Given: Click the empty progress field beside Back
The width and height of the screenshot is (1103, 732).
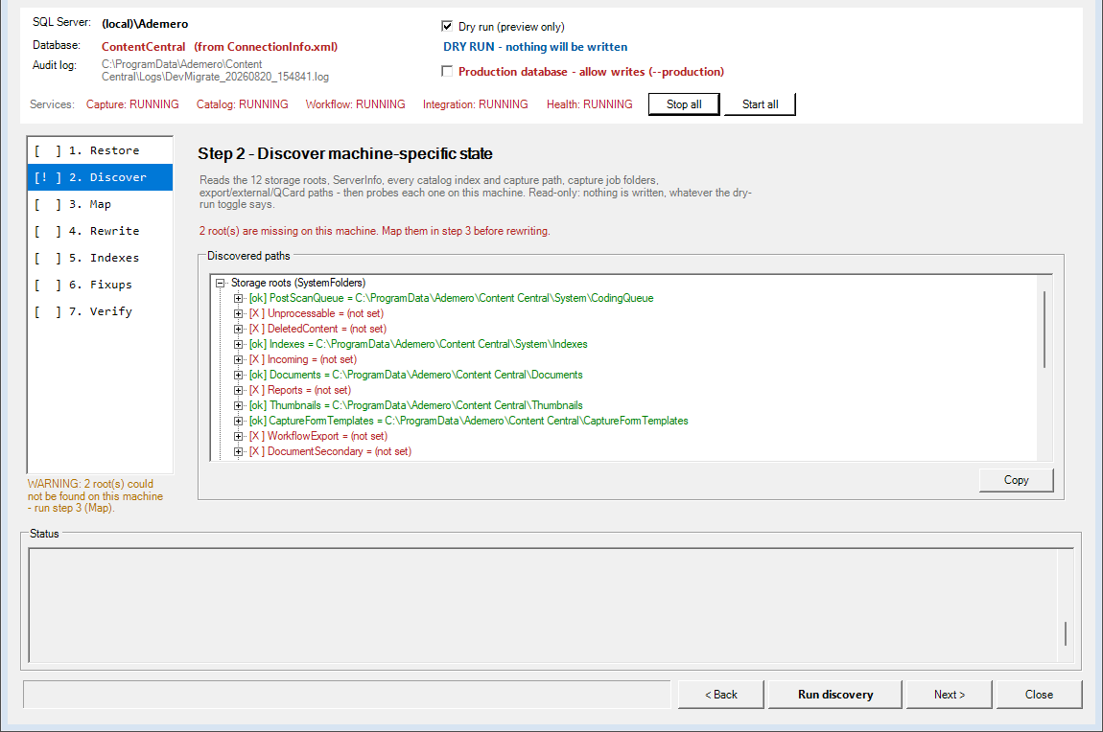Looking at the screenshot, I should pos(347,694).
